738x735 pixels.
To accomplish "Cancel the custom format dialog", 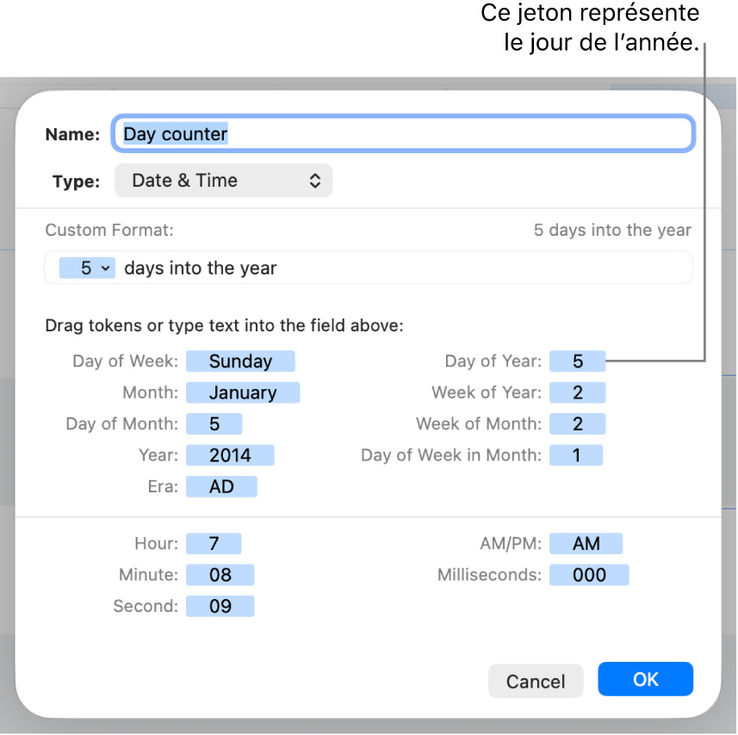I will point(535,680).
